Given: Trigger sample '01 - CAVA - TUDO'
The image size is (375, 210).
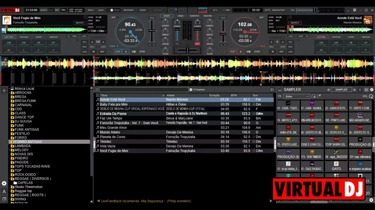Looking at the screenshot, I should (x=288, y=105).
